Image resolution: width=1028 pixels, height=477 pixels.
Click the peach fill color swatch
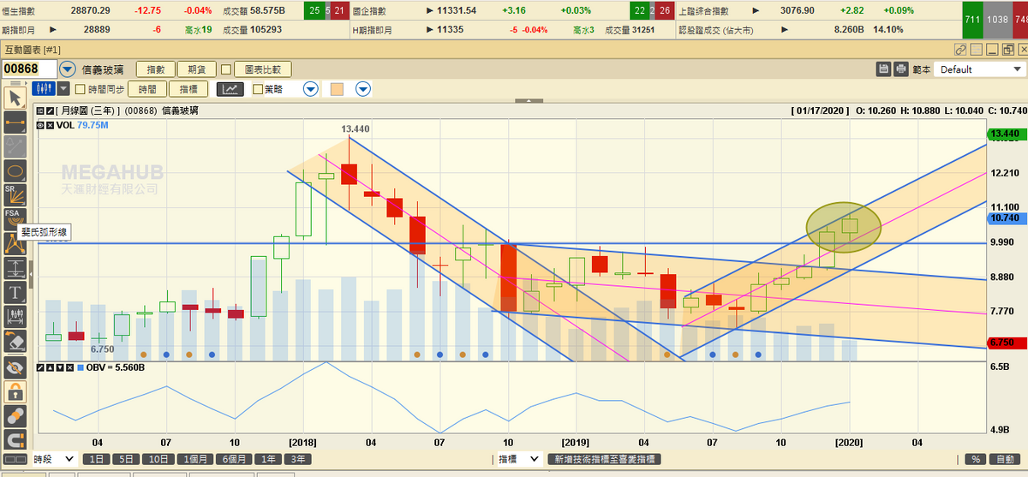tap(337, 88)
